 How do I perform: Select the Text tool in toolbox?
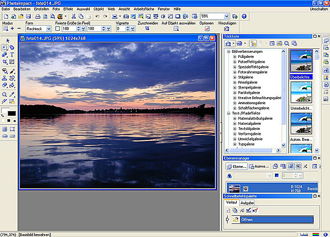[x=12, y=54]
